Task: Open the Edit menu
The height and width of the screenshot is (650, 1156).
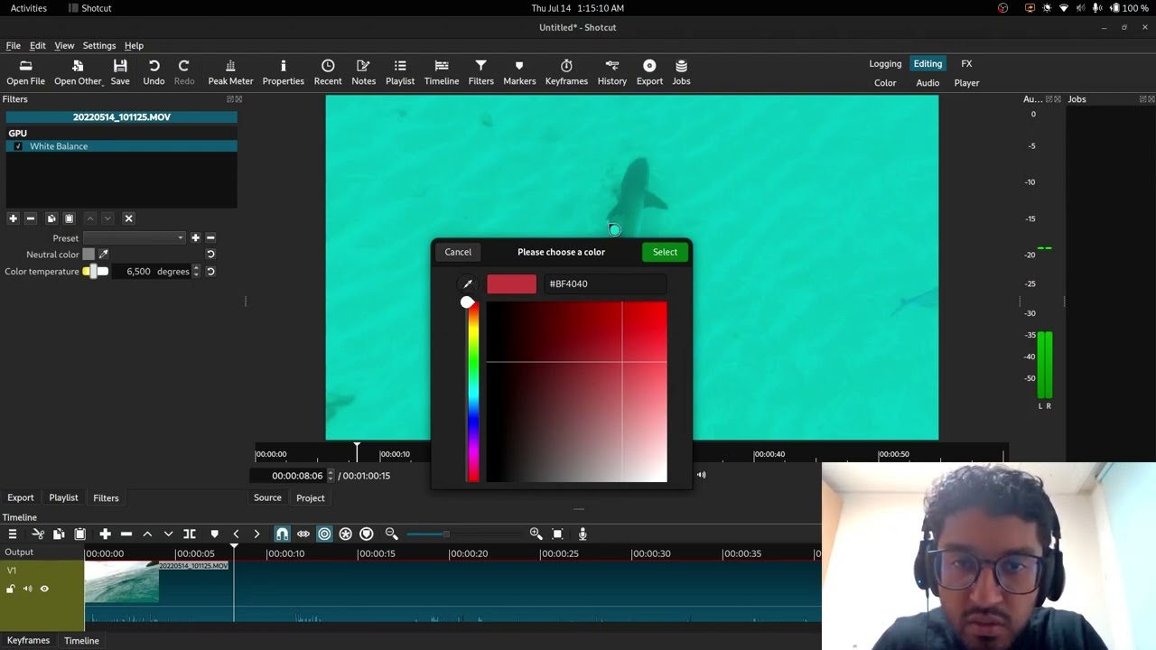Action: [37, 45]
